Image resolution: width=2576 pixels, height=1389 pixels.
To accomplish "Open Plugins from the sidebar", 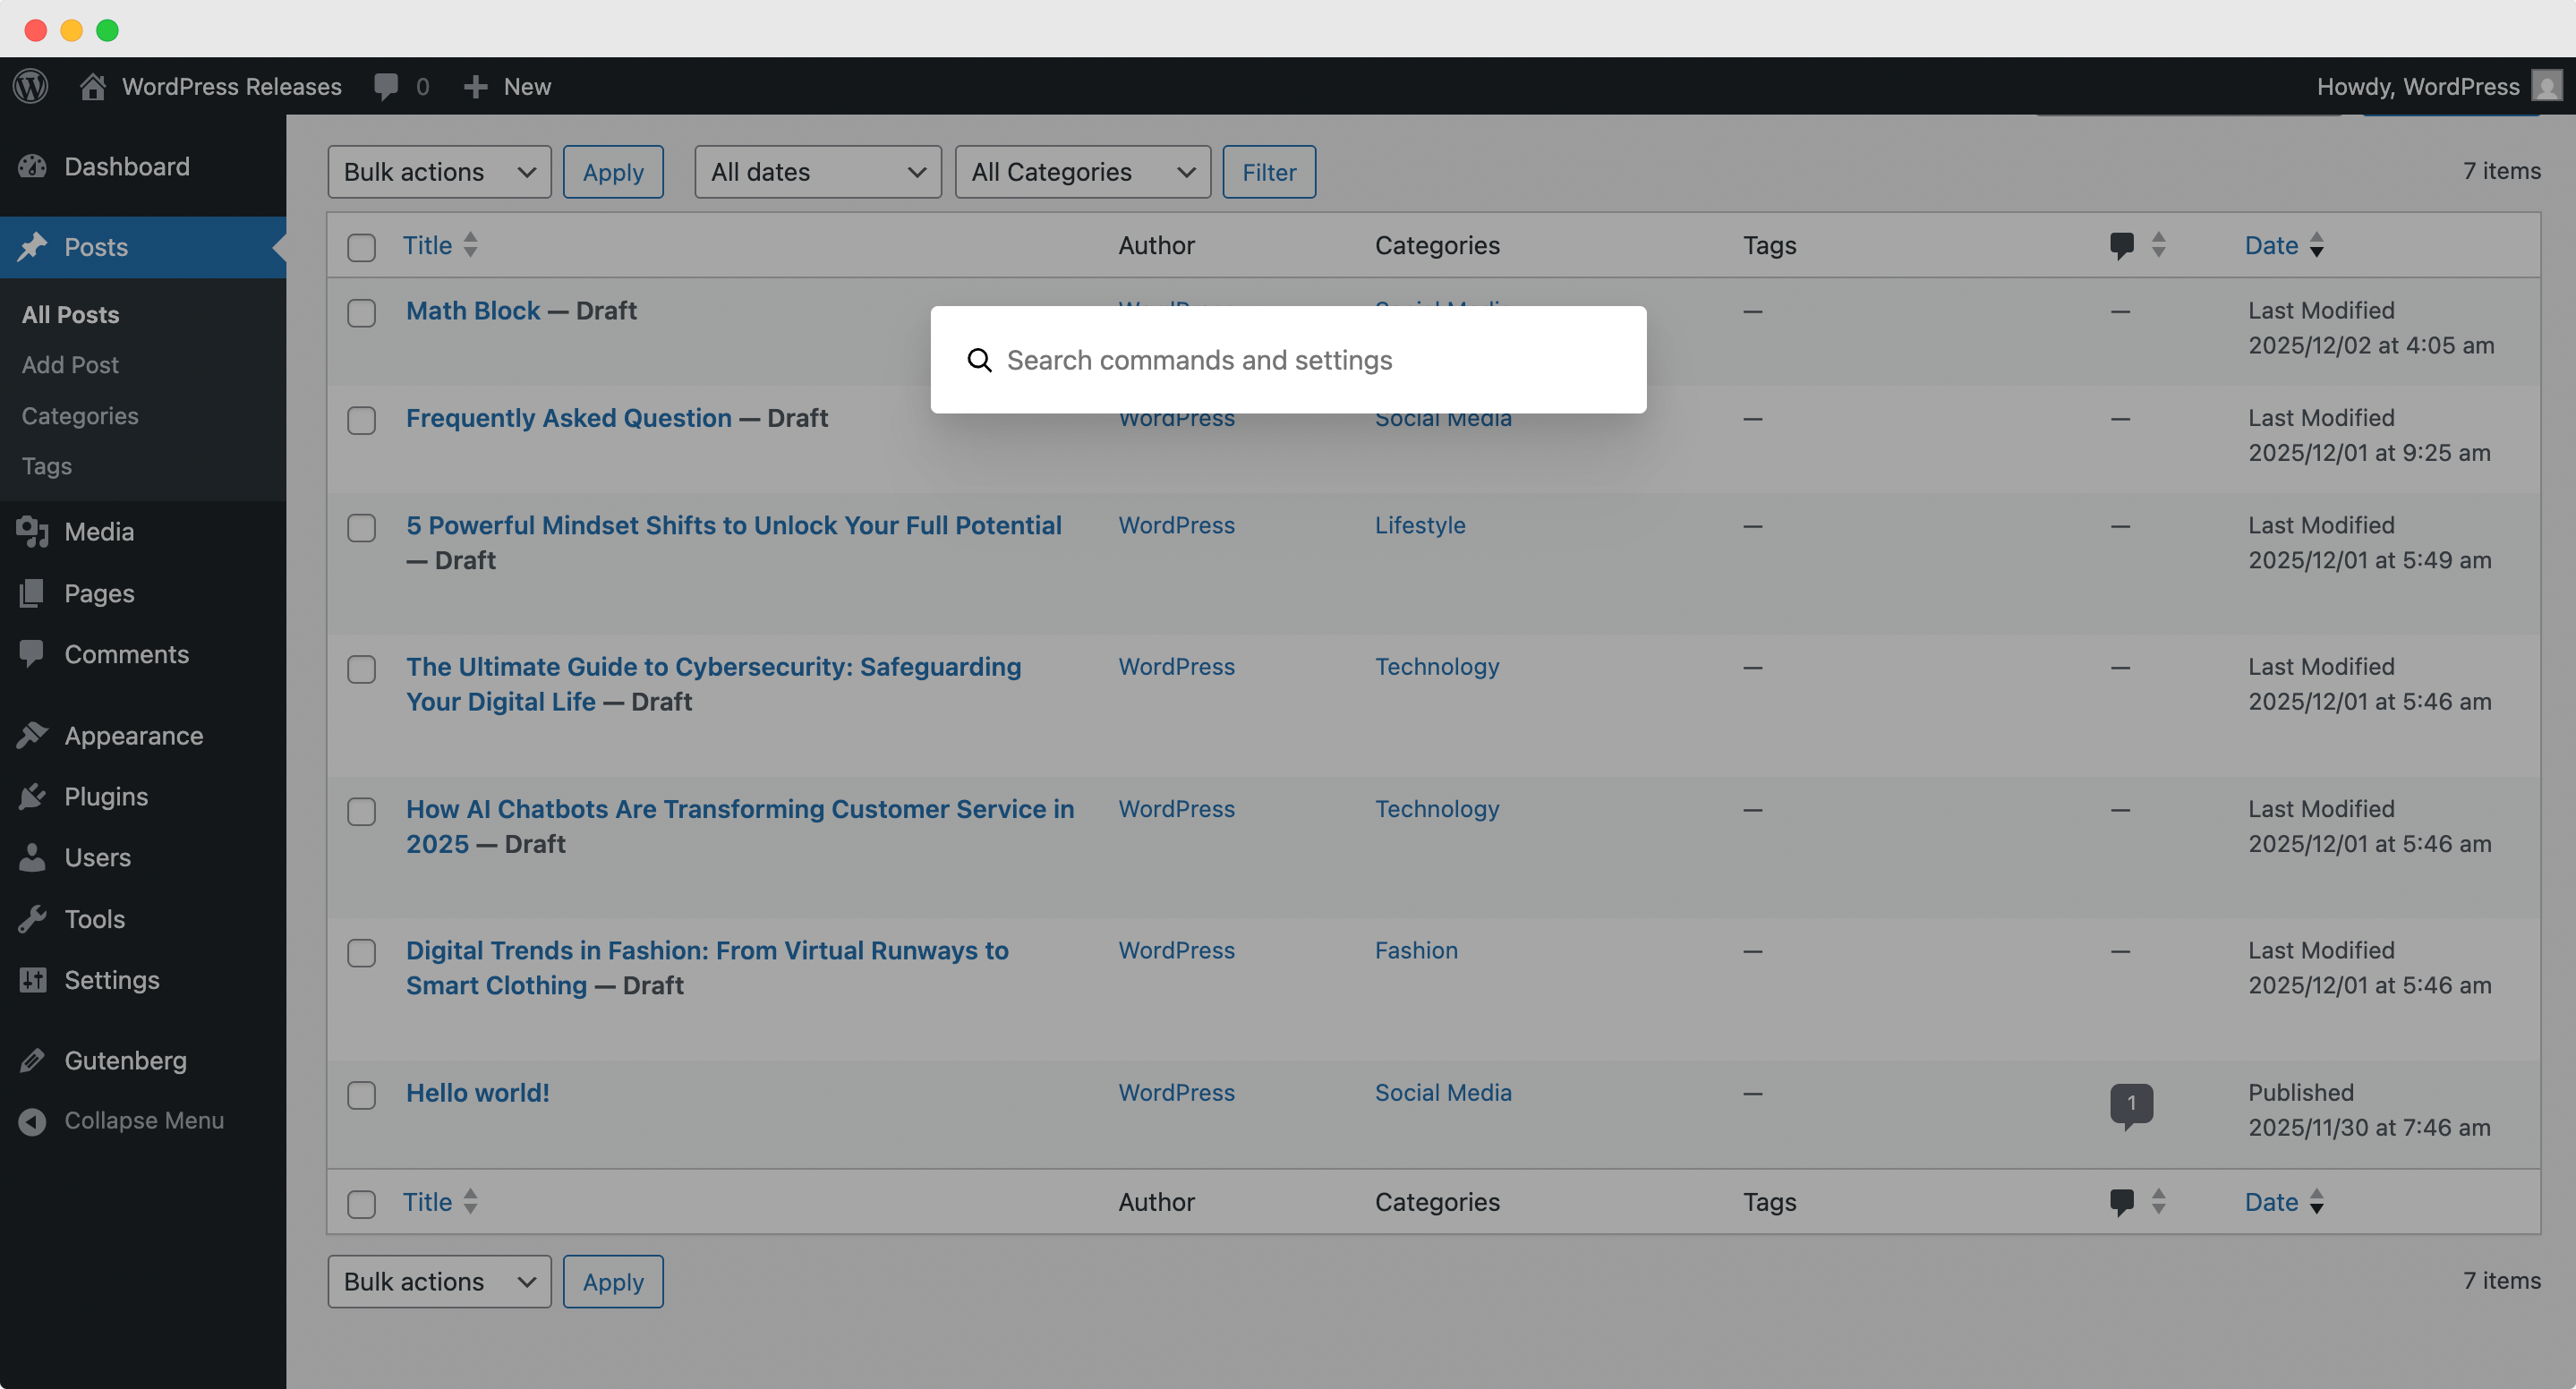I will pos(105,796).
